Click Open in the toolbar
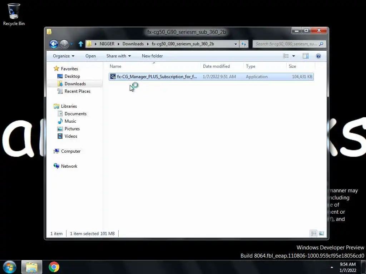This screenshot has width=366, height=274. pos(90,56)
